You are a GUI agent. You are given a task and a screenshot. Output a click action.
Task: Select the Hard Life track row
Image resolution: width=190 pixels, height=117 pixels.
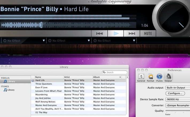[79, 80]
